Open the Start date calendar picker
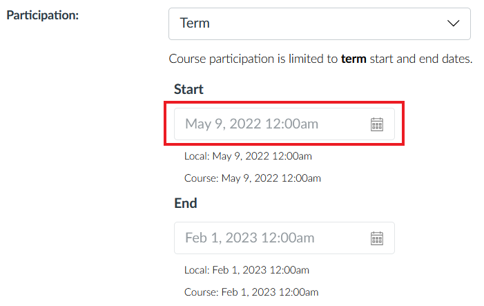Image resolution: width=484 pixels, height=306 pixels. [x=376, y=124]
